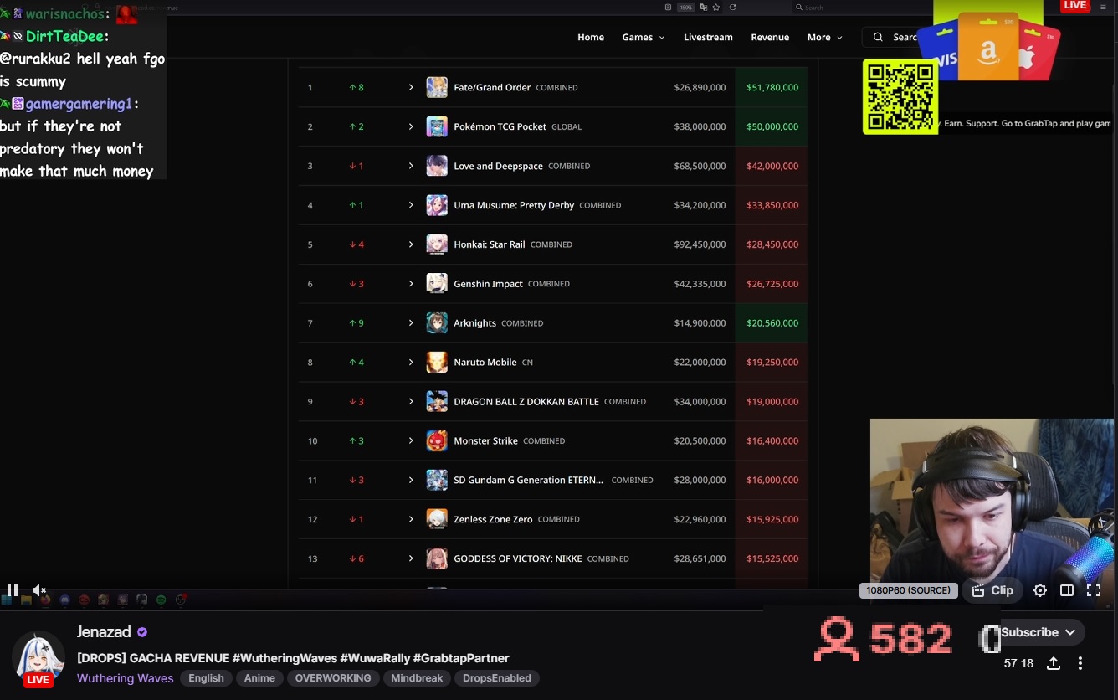This screenshot has width=1118, height=700.
Task: Reset the 150% zoom indicator
Action: point(686,7)
